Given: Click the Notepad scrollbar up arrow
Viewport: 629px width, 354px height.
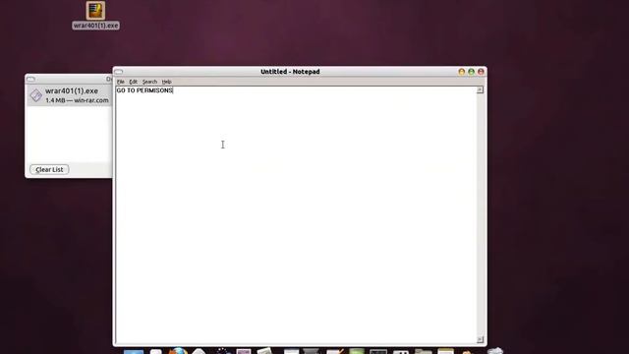Looking at the screenshot, I should 480,89.
